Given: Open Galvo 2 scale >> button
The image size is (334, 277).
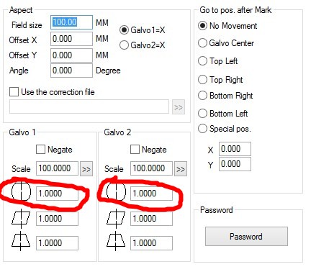Looking at the screenshot, I should point(181,169).
